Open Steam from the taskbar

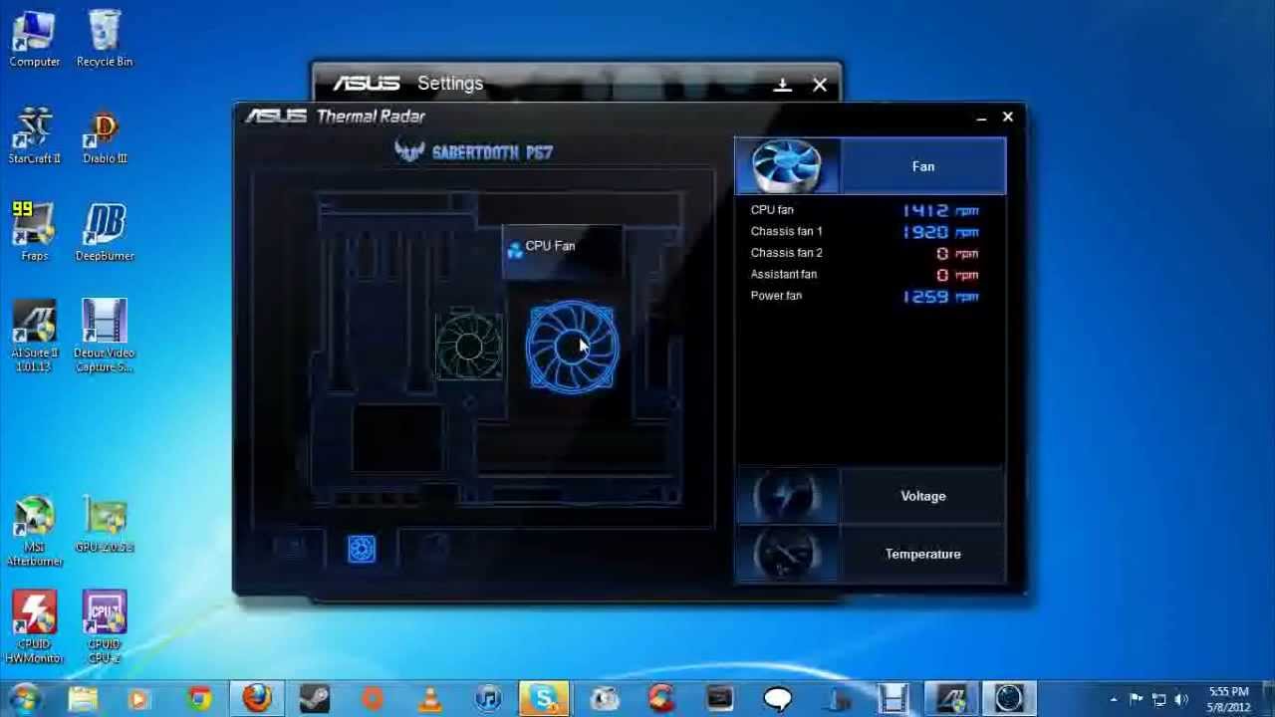pyautogui.click(x=315, y=699)
